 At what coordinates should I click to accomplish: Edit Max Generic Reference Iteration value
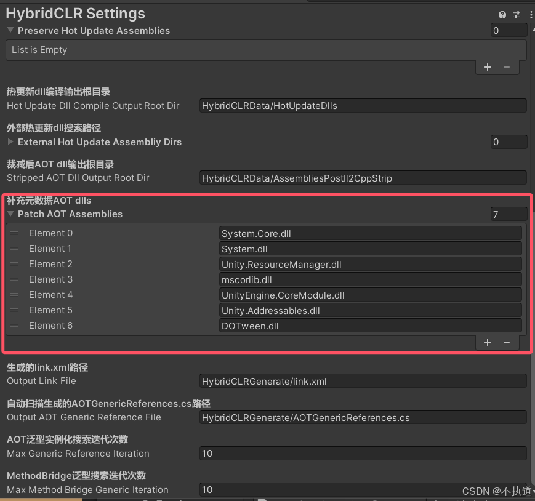(363, 453)
